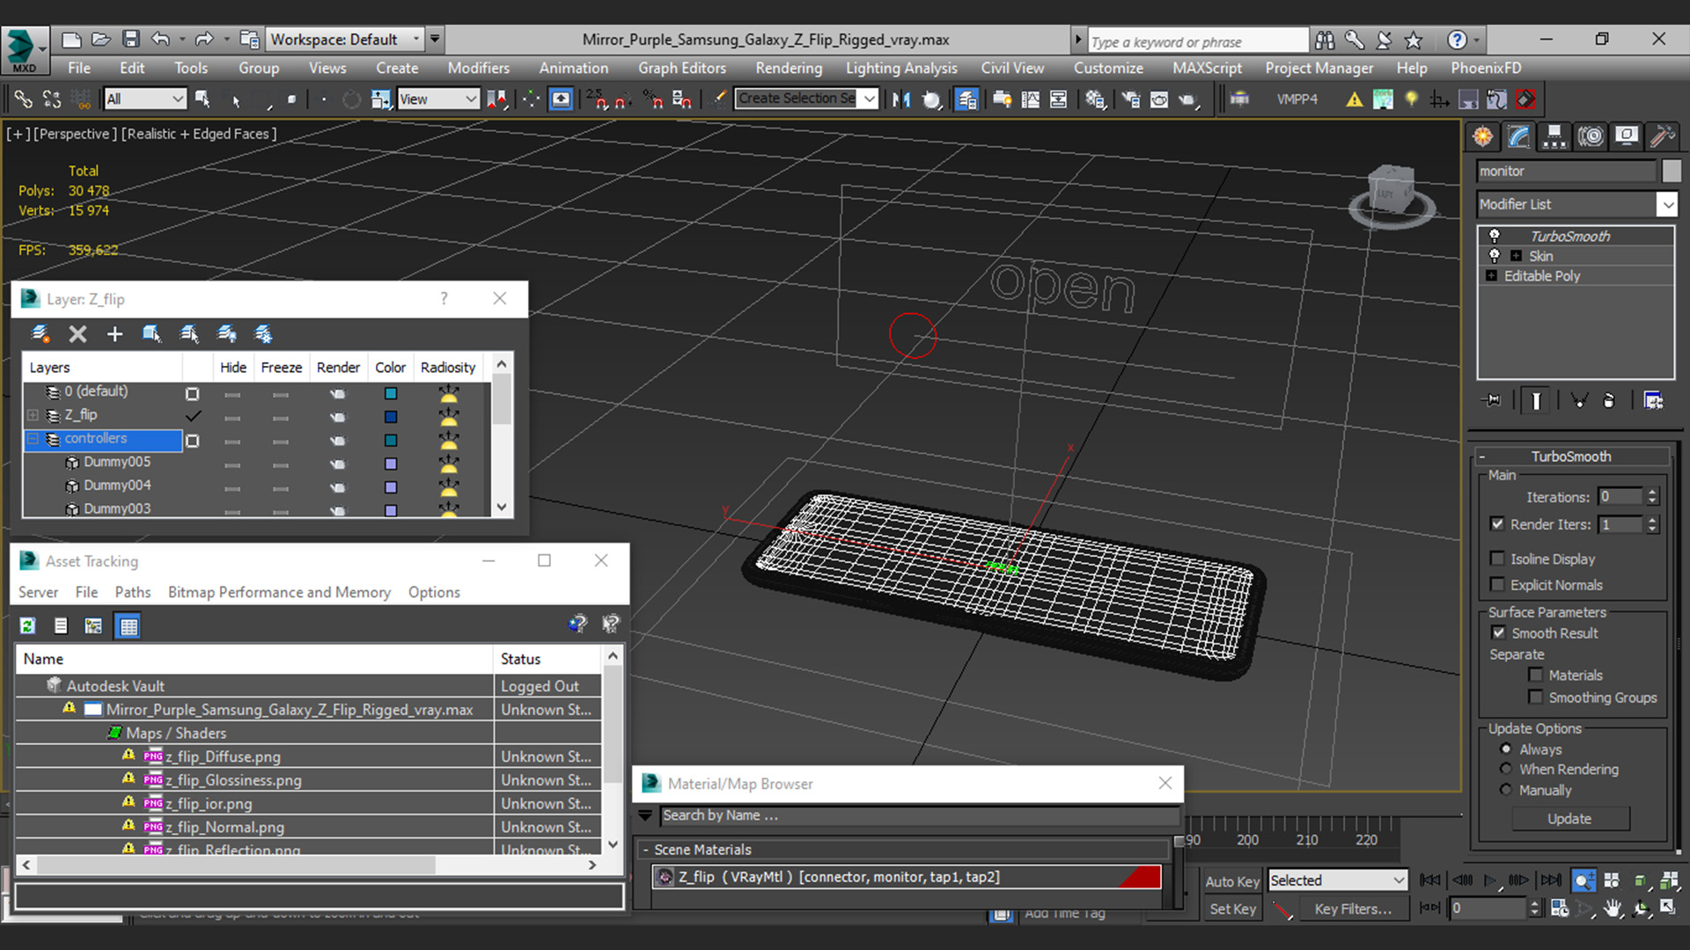Click Refresh icon in Asset Tracking
Screen dimensions: 1690x950
tap(27, 625)
